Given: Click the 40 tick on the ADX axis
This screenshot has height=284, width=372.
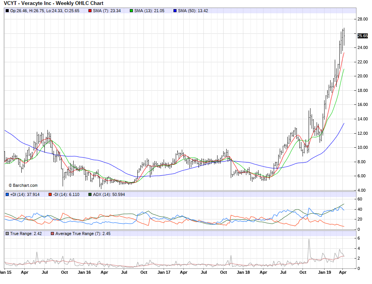Looking at the screenshot, I should 360,209.
